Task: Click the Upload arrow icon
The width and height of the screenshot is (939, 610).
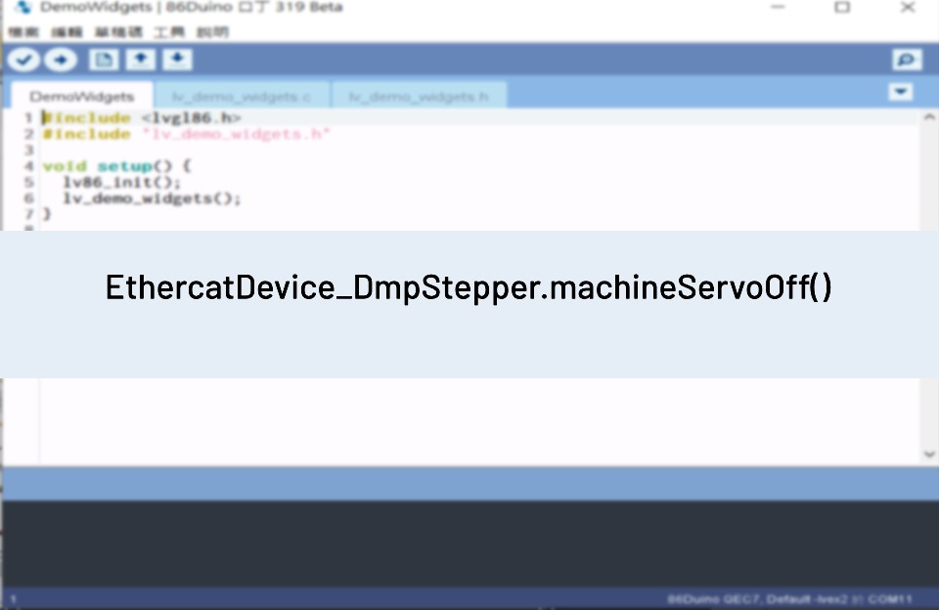Action: [x=61, y=59]
